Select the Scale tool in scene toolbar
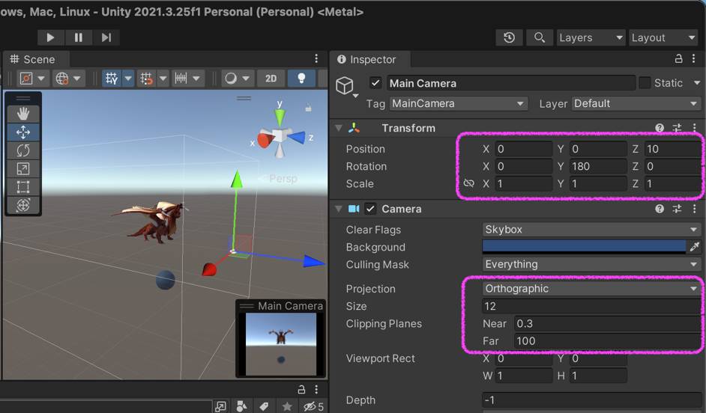 pyautogui.click(x=23, y=169)
